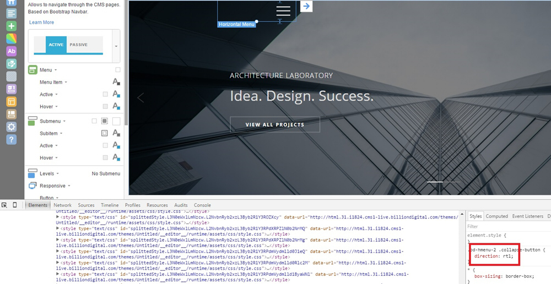
Task: Open style preset dropdown arrow beside ACTIVE/PASSIVE preview
Action: coord(116,46)
